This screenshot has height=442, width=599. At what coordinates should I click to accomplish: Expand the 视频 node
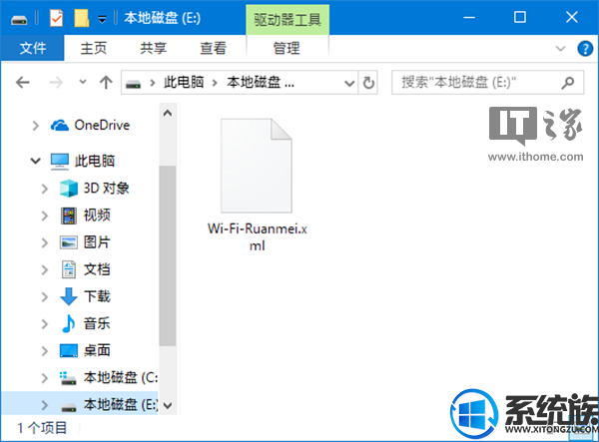pos(45,216)
